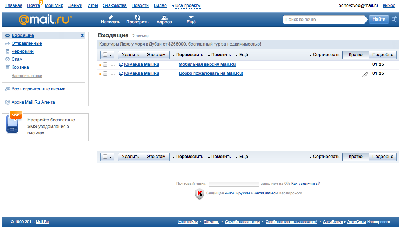The height and width of the screenshot is (231, 402).
Task: Click the Спам blocked-circle icon
Action: click(8, 59)
